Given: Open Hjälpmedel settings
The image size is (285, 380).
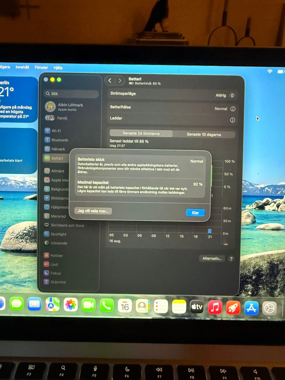Looking at the screenshot, I should pos(56,207).
